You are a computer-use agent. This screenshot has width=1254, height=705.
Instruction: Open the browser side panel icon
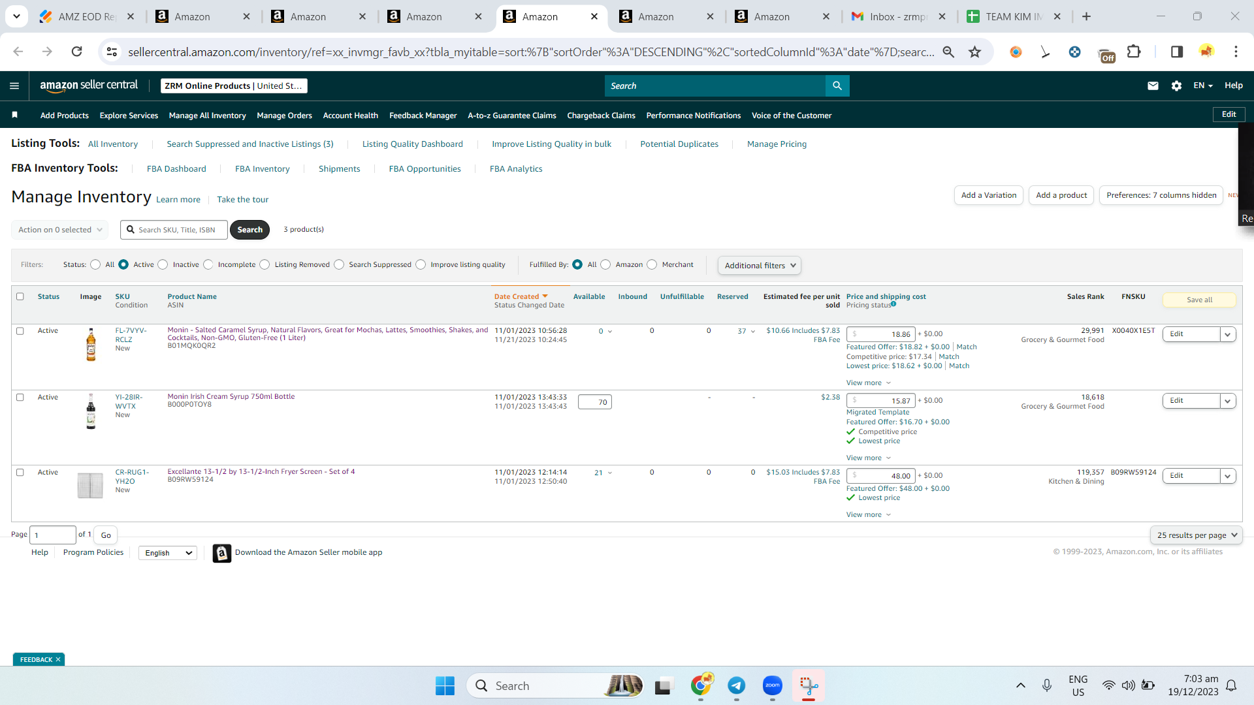tap(1177, 52)
